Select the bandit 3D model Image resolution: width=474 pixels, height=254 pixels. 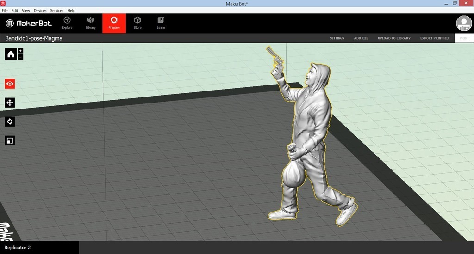(x=310, y=139)
